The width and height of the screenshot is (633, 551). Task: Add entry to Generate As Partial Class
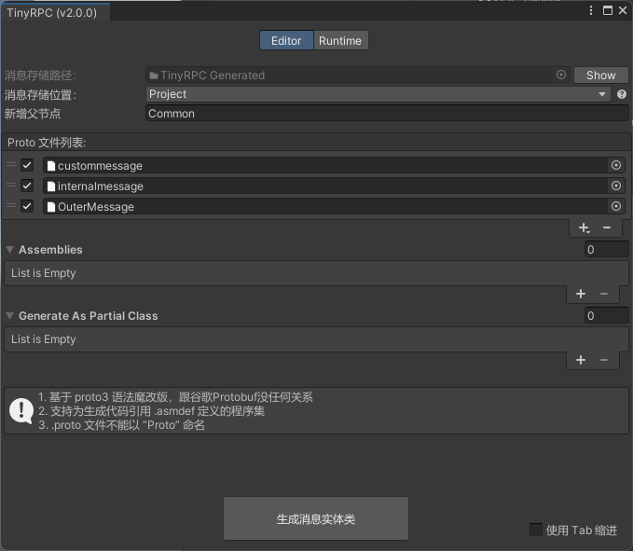click(x=581, y=360)
